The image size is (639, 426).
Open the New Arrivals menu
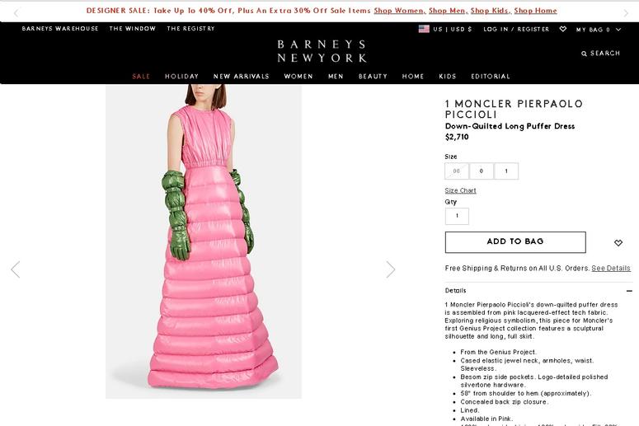[242, 76]
